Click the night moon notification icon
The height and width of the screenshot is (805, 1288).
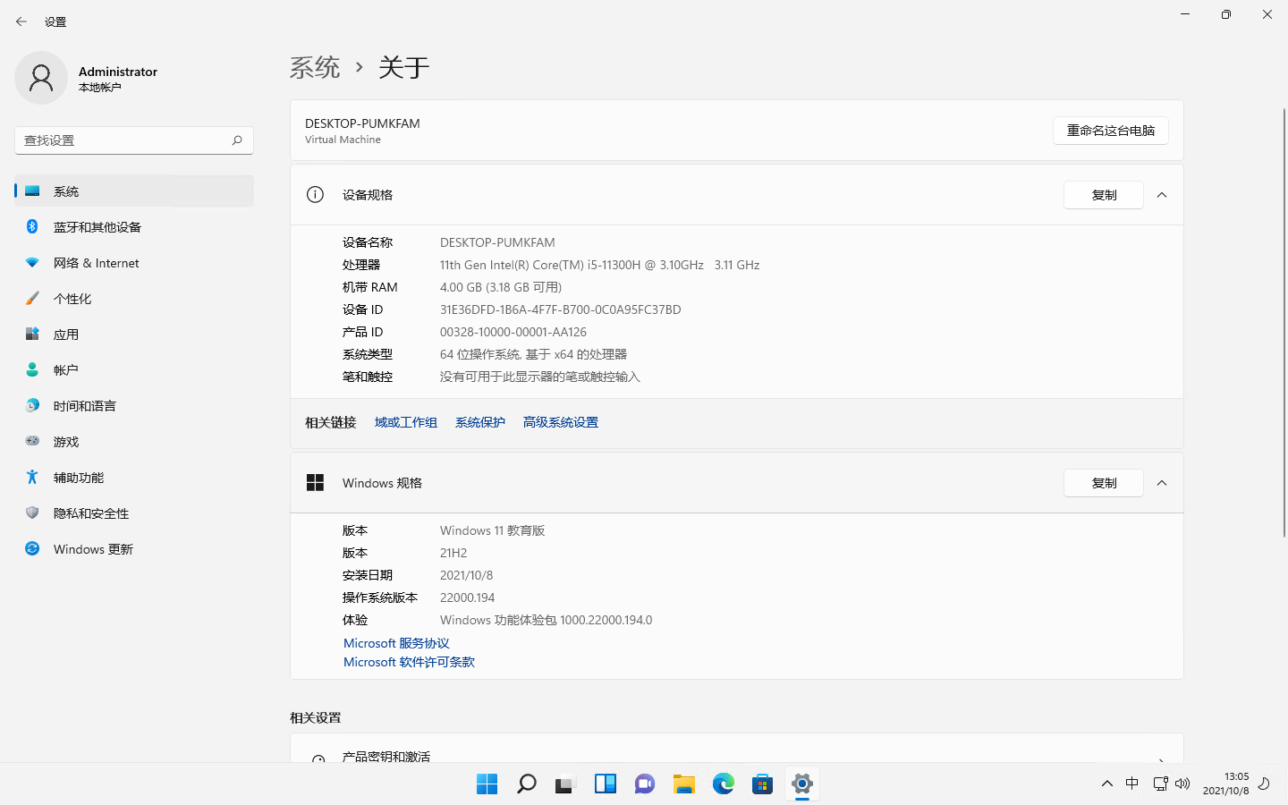1265,784
